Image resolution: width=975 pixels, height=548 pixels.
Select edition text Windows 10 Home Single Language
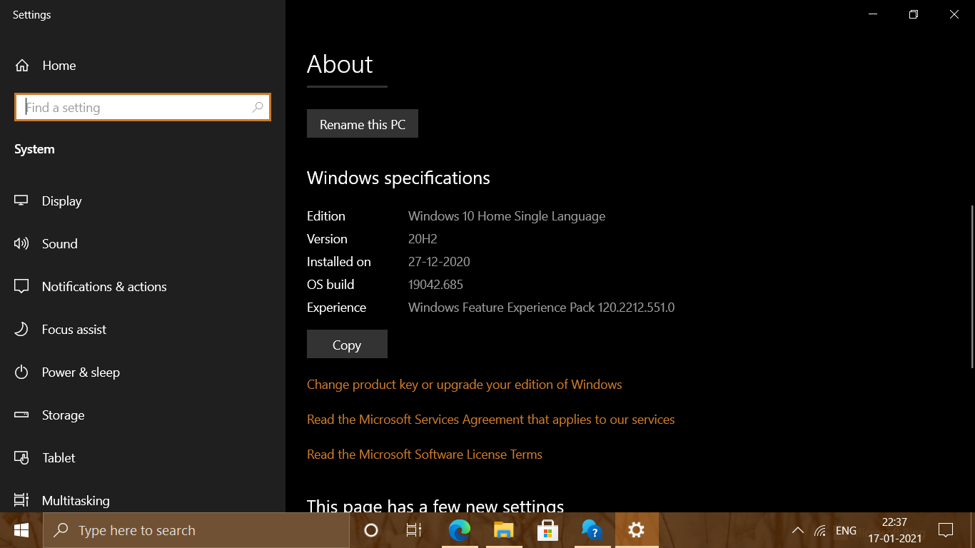507,216
